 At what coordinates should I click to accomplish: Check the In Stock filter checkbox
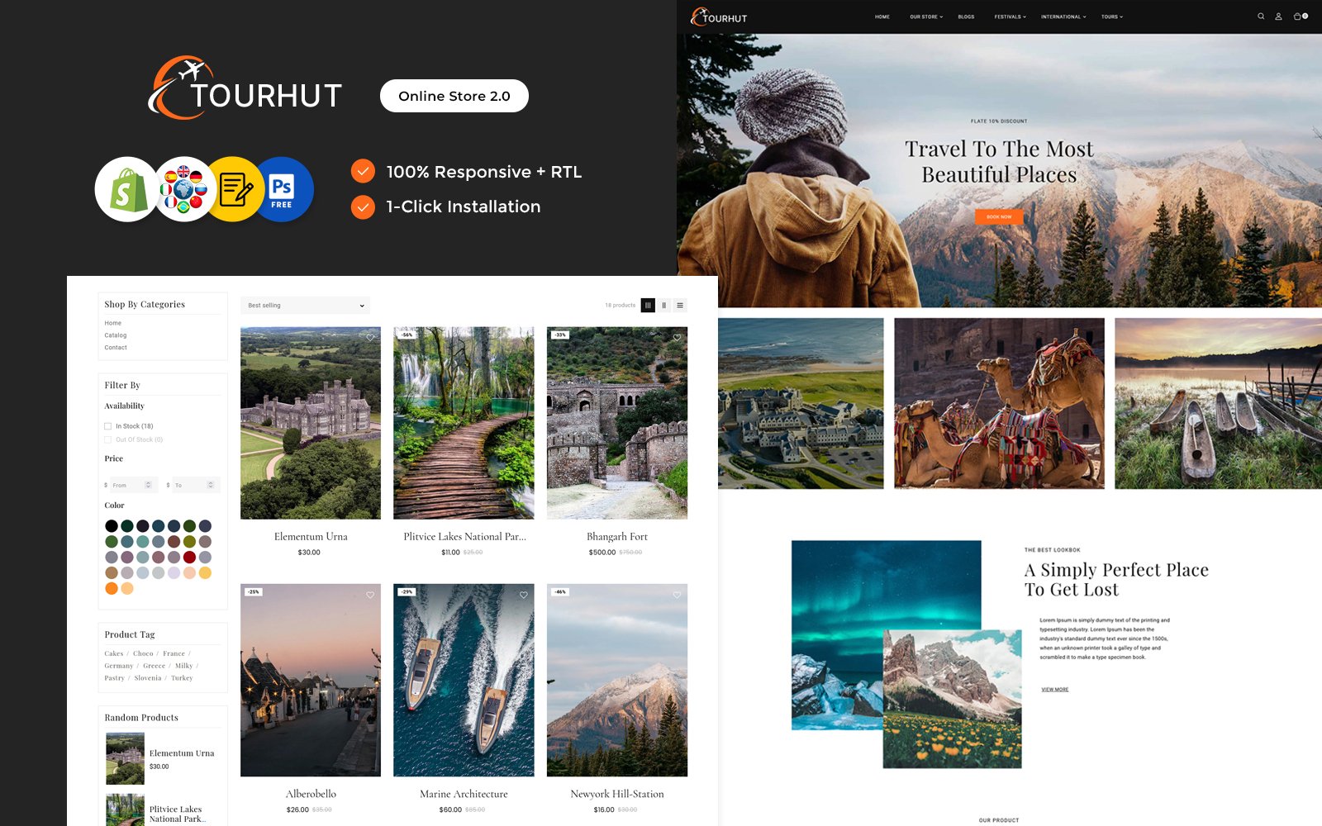tap(108, 426)
